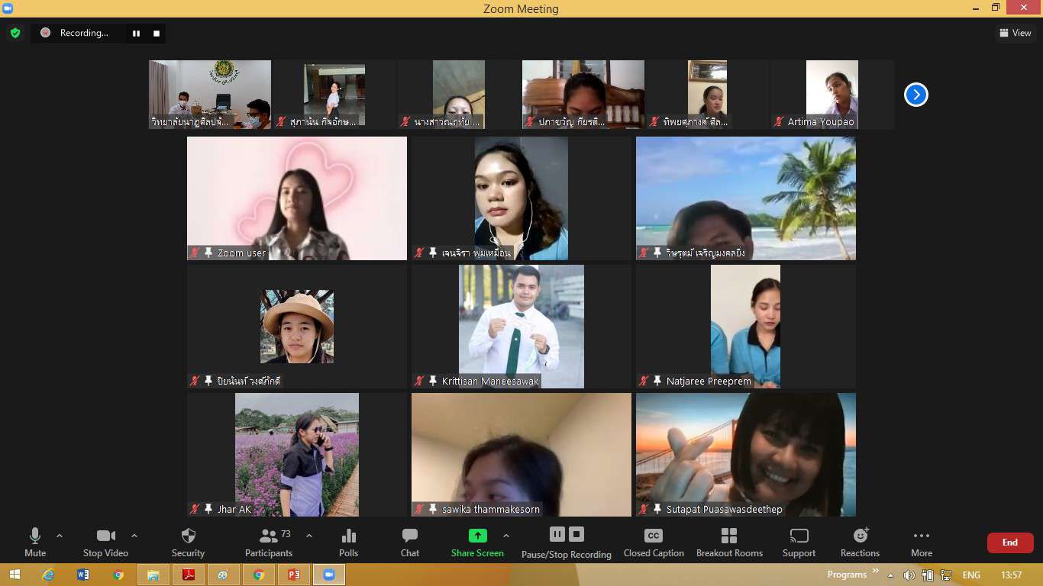Open the Polls panel

348,543
